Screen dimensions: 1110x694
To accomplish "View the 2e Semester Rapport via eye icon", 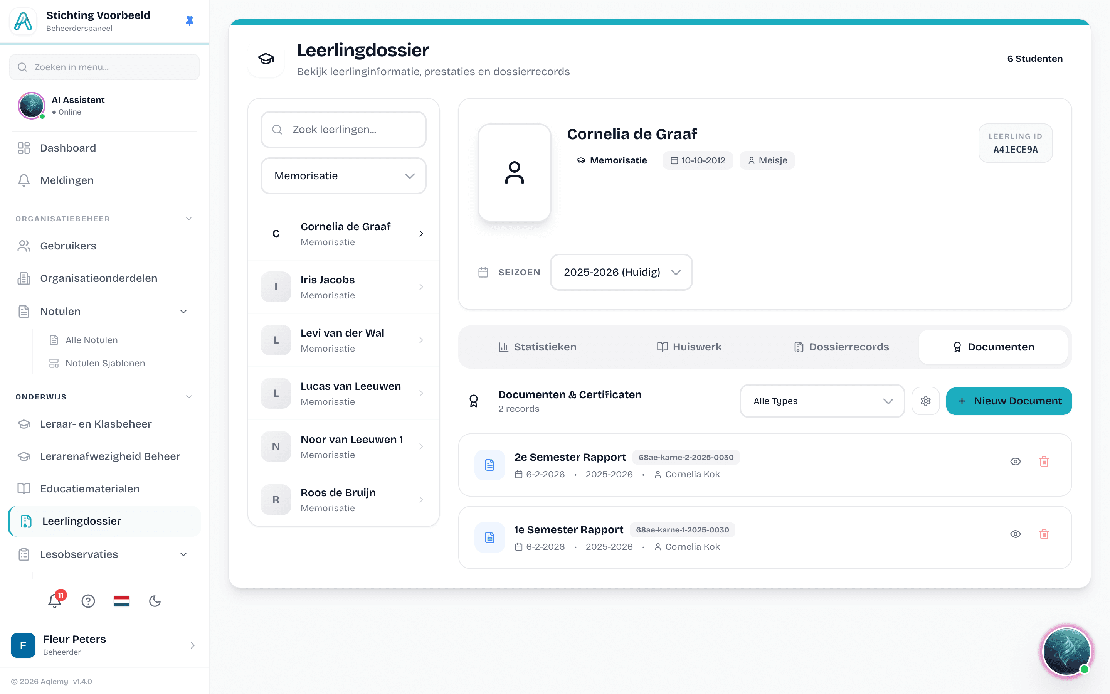I will pyautogui.click(x=1016, y=462).
